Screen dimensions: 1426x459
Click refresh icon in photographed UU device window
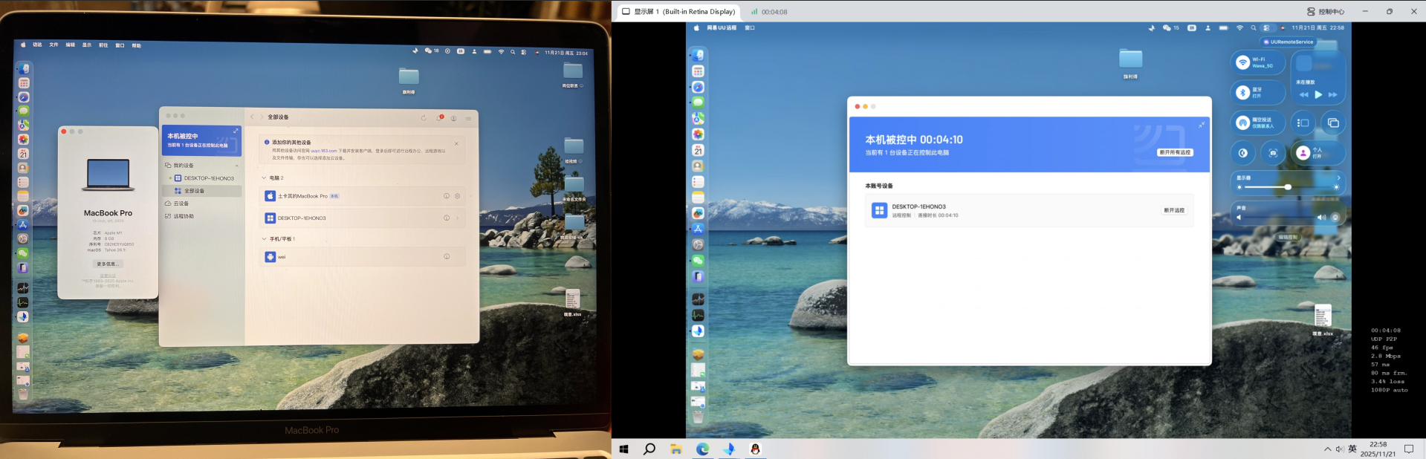tap(424, 117)
